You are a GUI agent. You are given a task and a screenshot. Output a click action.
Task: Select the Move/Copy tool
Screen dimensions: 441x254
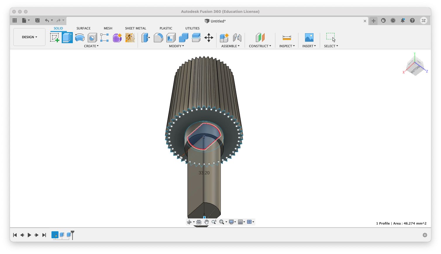pyautogui.click(x=209, y=38)
